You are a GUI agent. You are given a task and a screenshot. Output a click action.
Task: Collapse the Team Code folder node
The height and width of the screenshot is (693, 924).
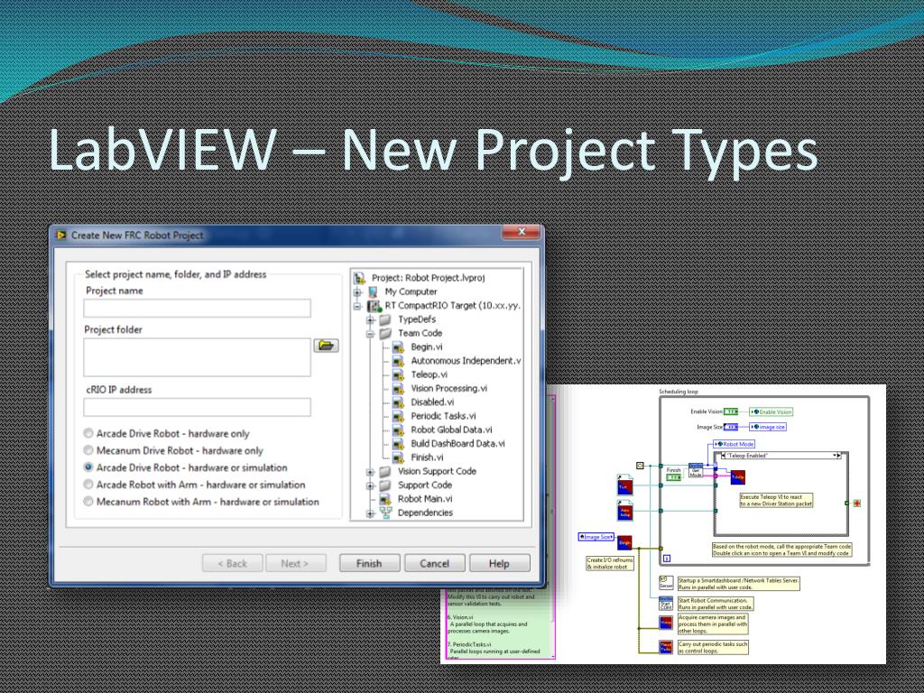coord(371,334)
